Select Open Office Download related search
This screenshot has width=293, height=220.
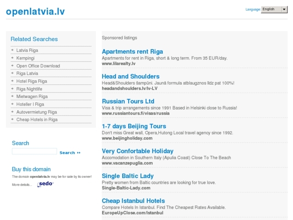coord(38,66)
